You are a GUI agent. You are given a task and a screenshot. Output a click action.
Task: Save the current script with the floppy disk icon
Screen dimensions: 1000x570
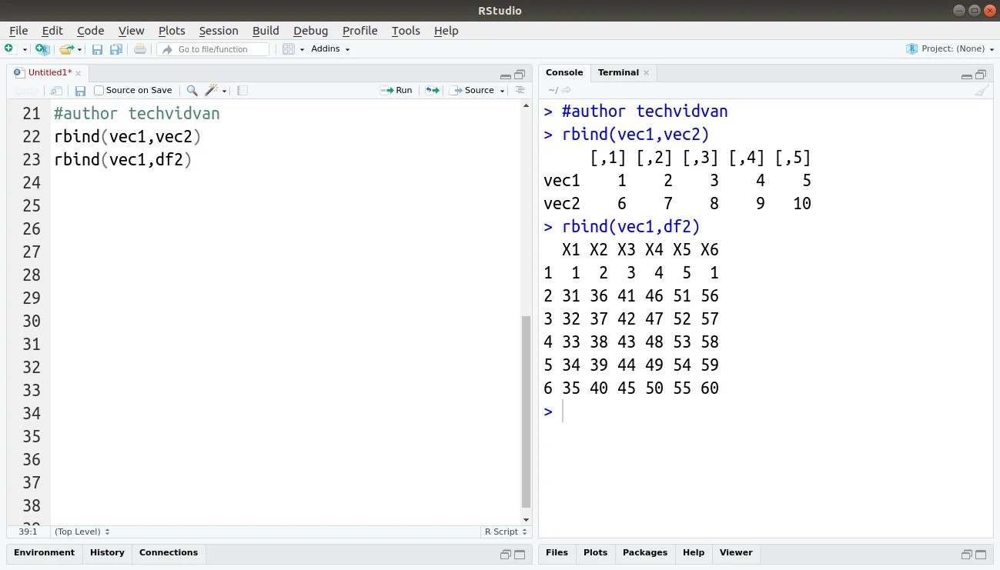(97, 48)
